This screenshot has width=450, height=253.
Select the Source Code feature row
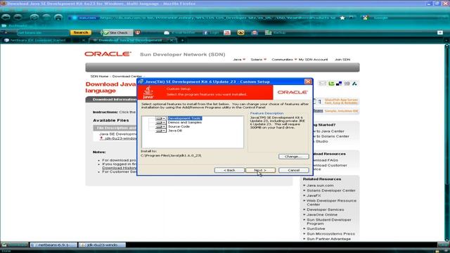click(x=179, y=126)
